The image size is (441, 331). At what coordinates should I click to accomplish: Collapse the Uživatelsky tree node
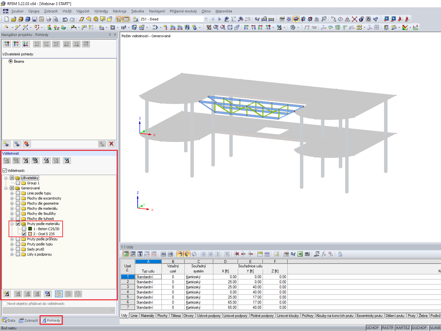[6, 178]
